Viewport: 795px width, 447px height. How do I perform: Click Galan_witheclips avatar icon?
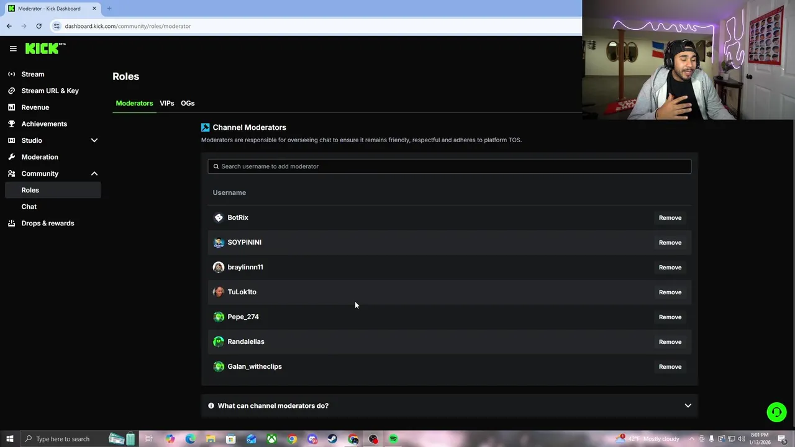coord(219,366)
